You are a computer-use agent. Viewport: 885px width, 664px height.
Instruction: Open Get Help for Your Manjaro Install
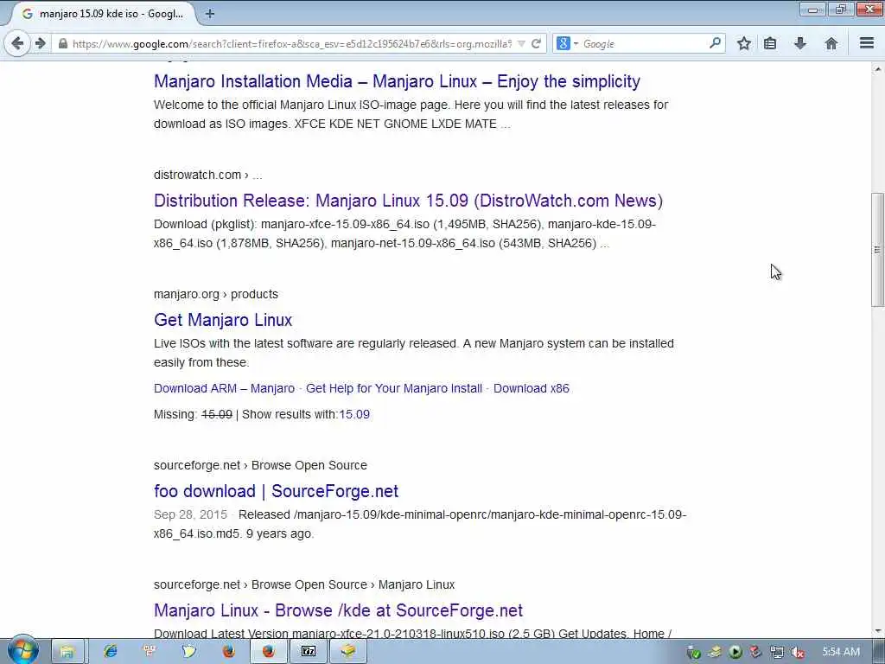[394, 388]
